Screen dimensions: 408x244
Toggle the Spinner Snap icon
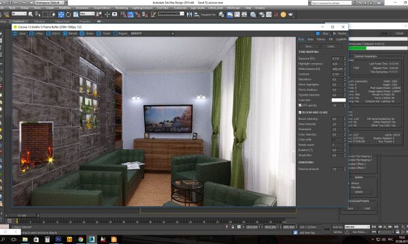pyautogui.click(x=146, y=14)
